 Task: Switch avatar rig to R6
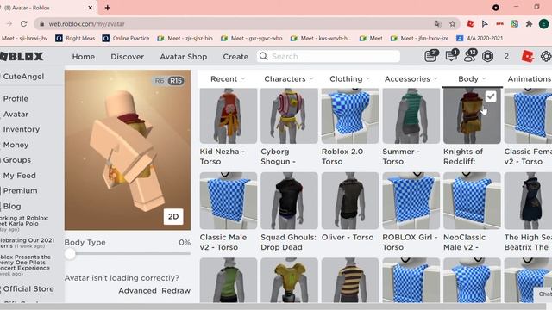pos(160,80)
